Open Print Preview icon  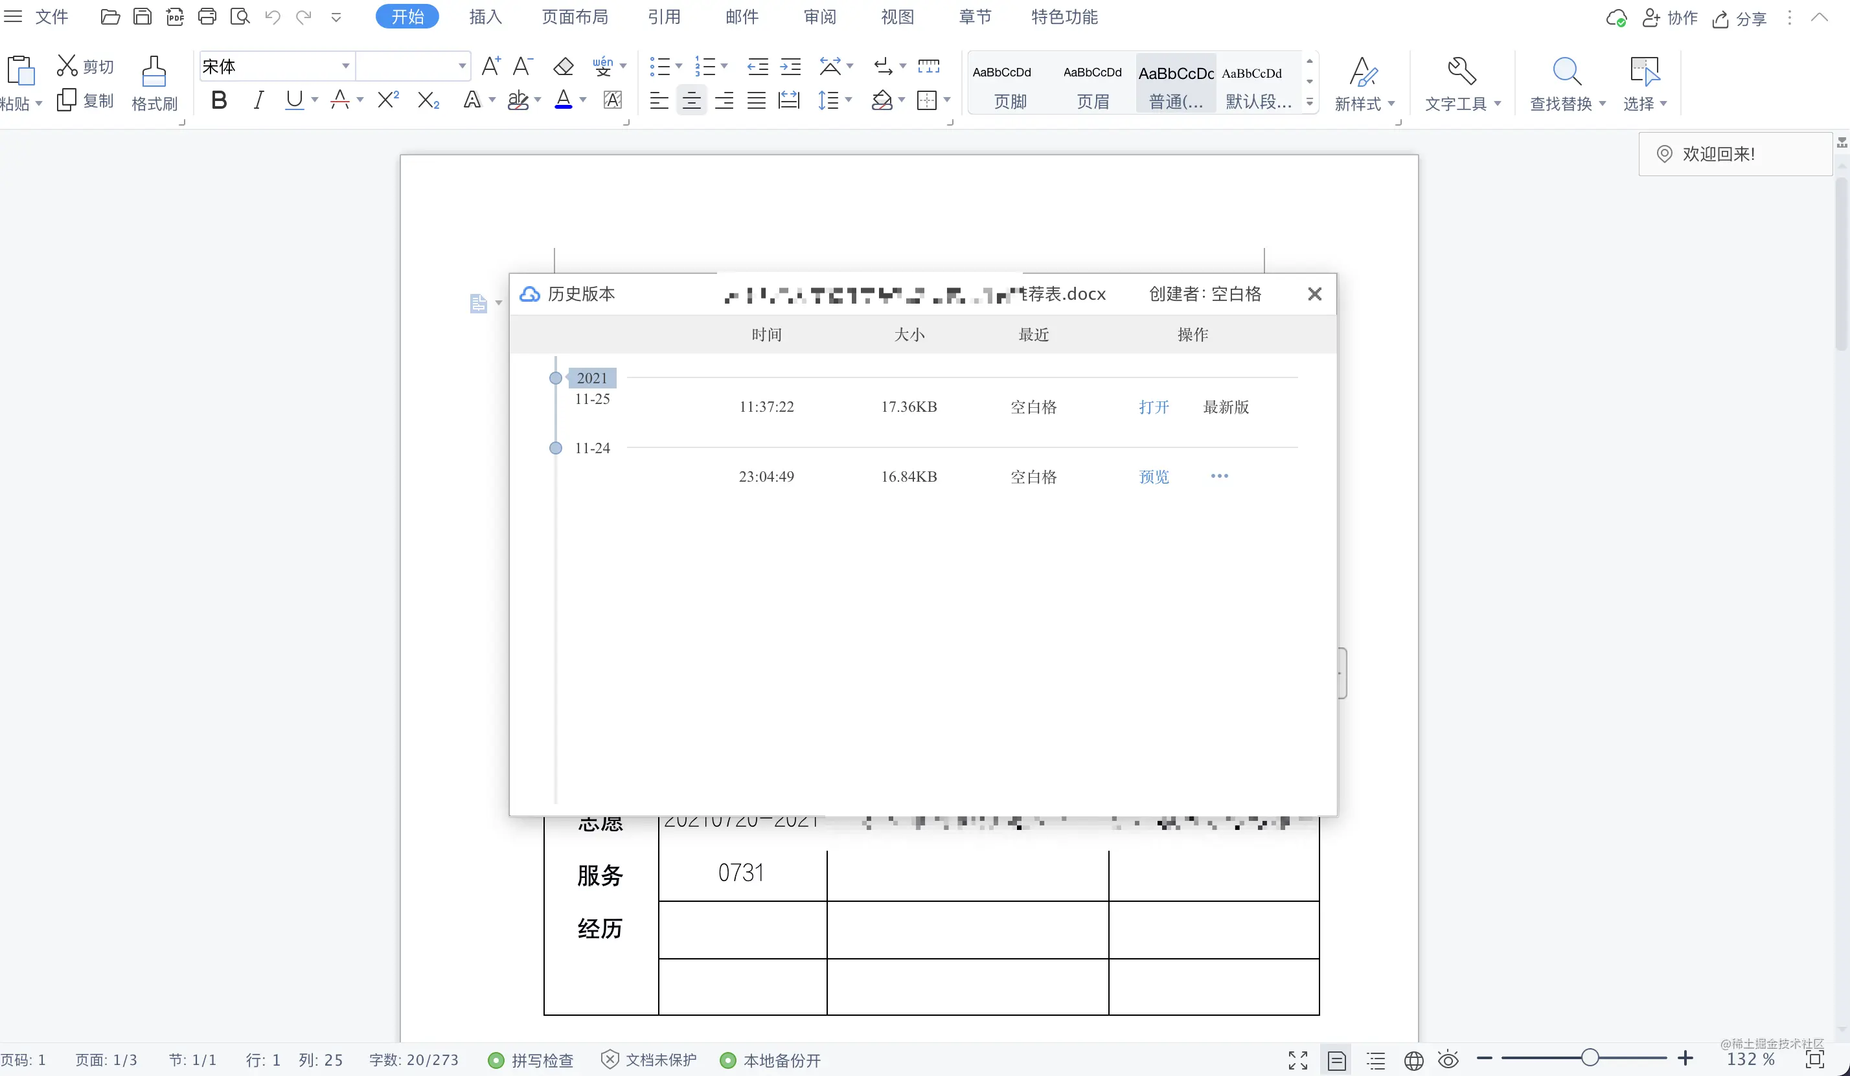tap(239, 17)
